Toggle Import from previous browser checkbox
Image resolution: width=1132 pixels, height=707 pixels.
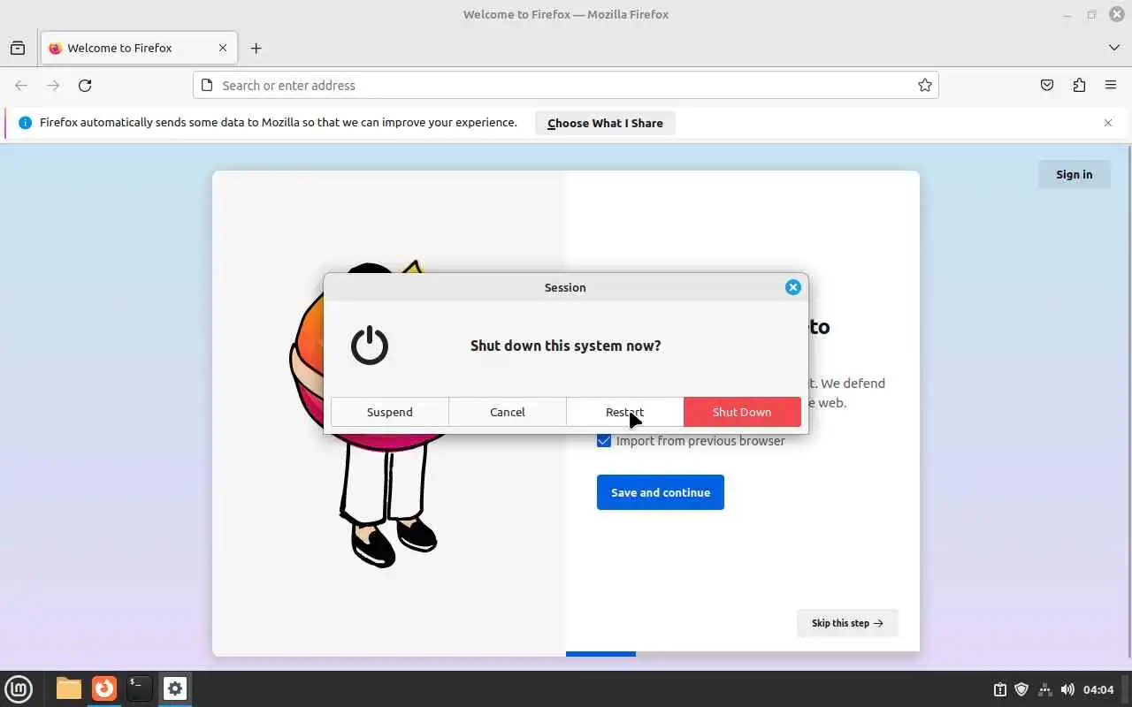tap(604, 440)
